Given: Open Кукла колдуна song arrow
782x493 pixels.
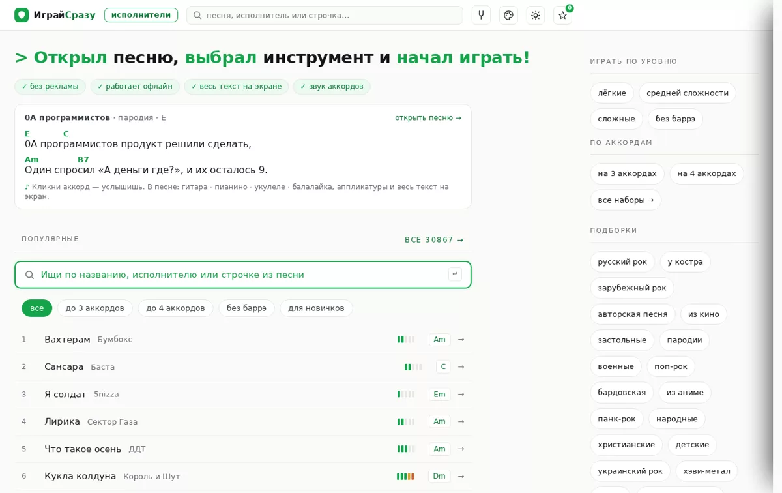Looking at the screenshot, I should [461, 477].
